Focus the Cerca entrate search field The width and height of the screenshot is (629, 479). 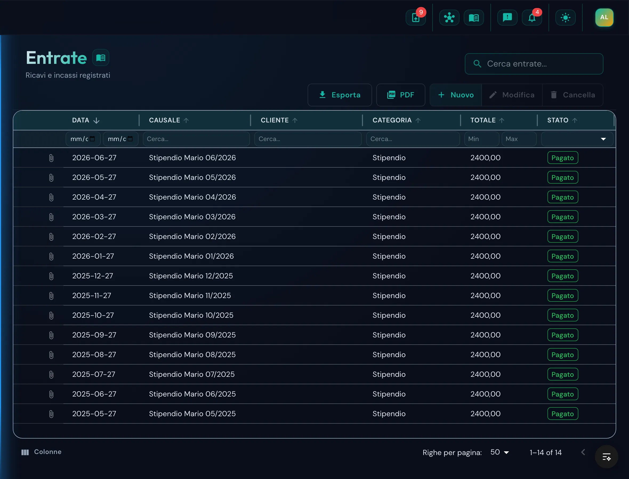[x=534, y=64]
